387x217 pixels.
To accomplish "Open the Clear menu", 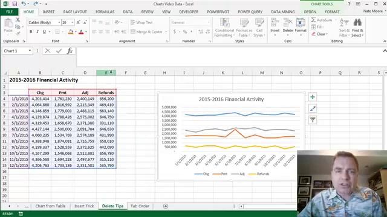I will [320, 34].
